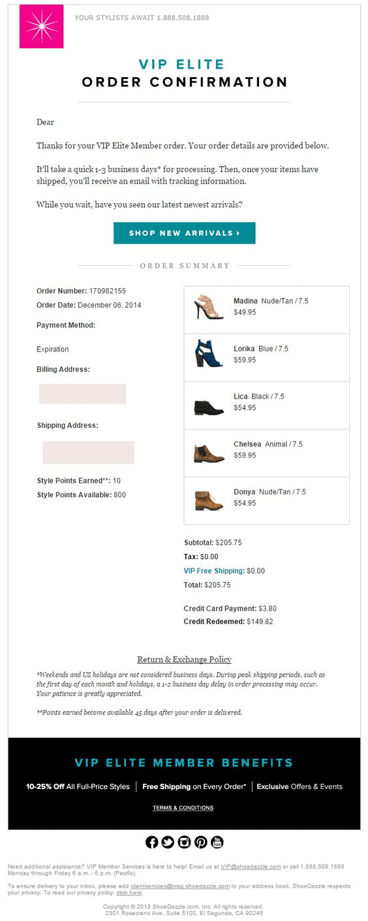Open the Terms & Conditions link
Viewport: 368px width, 921px height.
(x=183, y=808)
